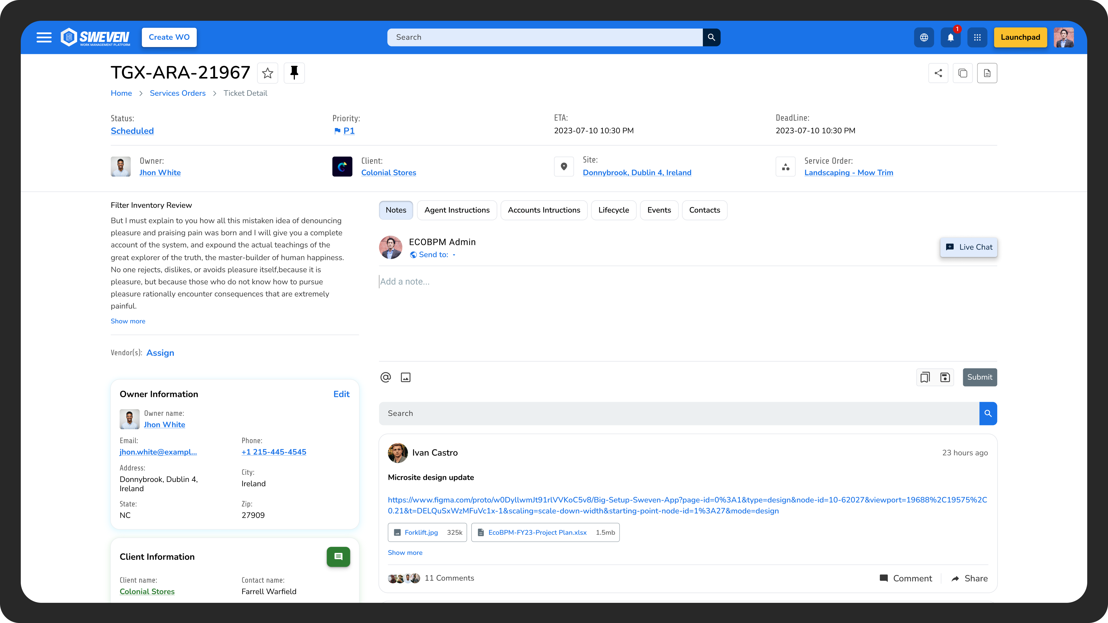Open Donnybrook, Dublin 4, Ireland site link

pos(637,173)
